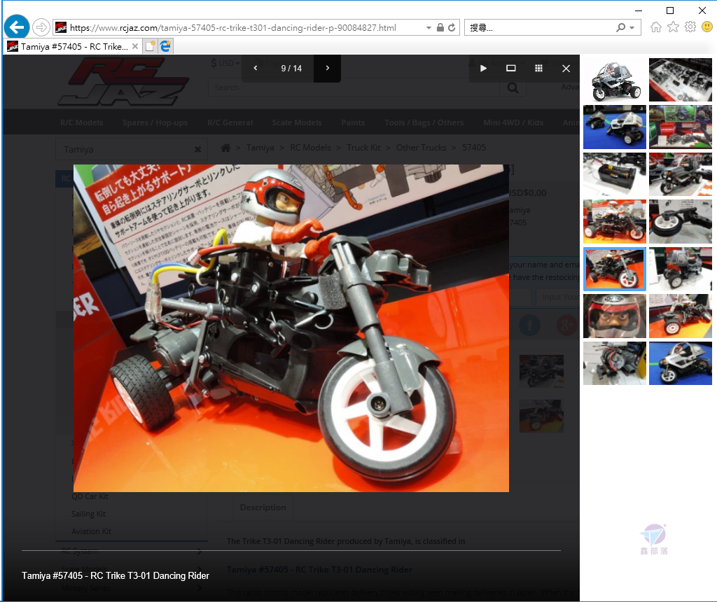The image size is (717, 602).
Task: Click the site search magnifier button
Action: (513, 87)
